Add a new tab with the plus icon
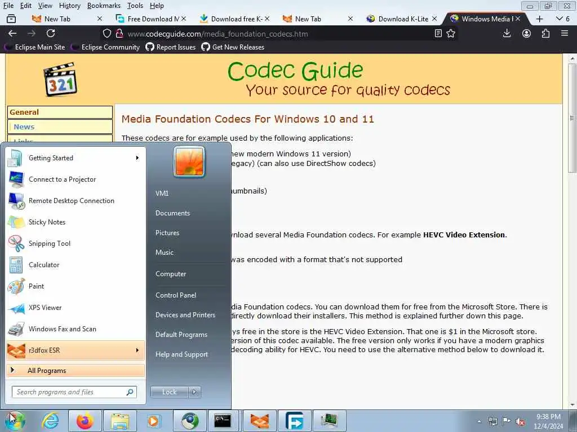The image size is (577, 432). click(x=539, y=19)
